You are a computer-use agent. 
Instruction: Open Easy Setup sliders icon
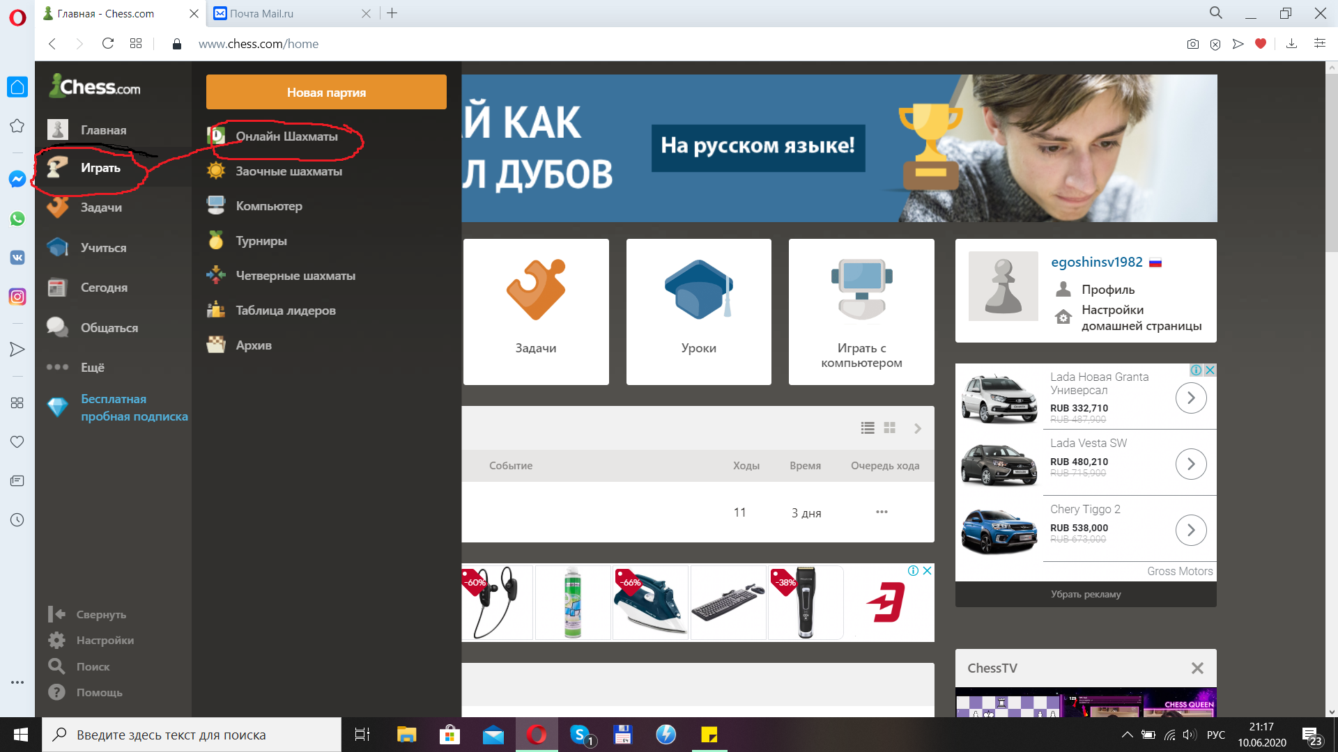click(x=1319, y=43)
